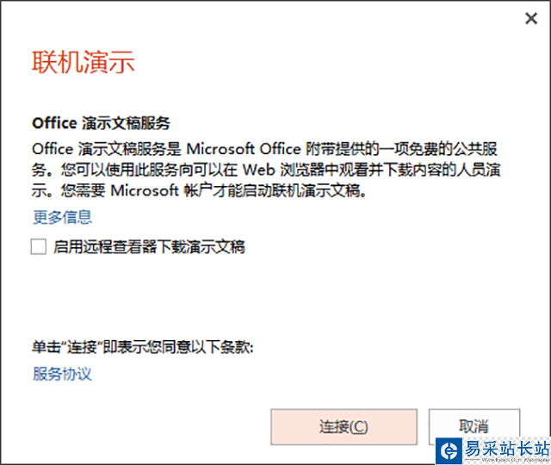Click the 启用远程查看器下载演示文稿 label text
The height and width of the screenshot is (465, 551).
tap(149, 247)
